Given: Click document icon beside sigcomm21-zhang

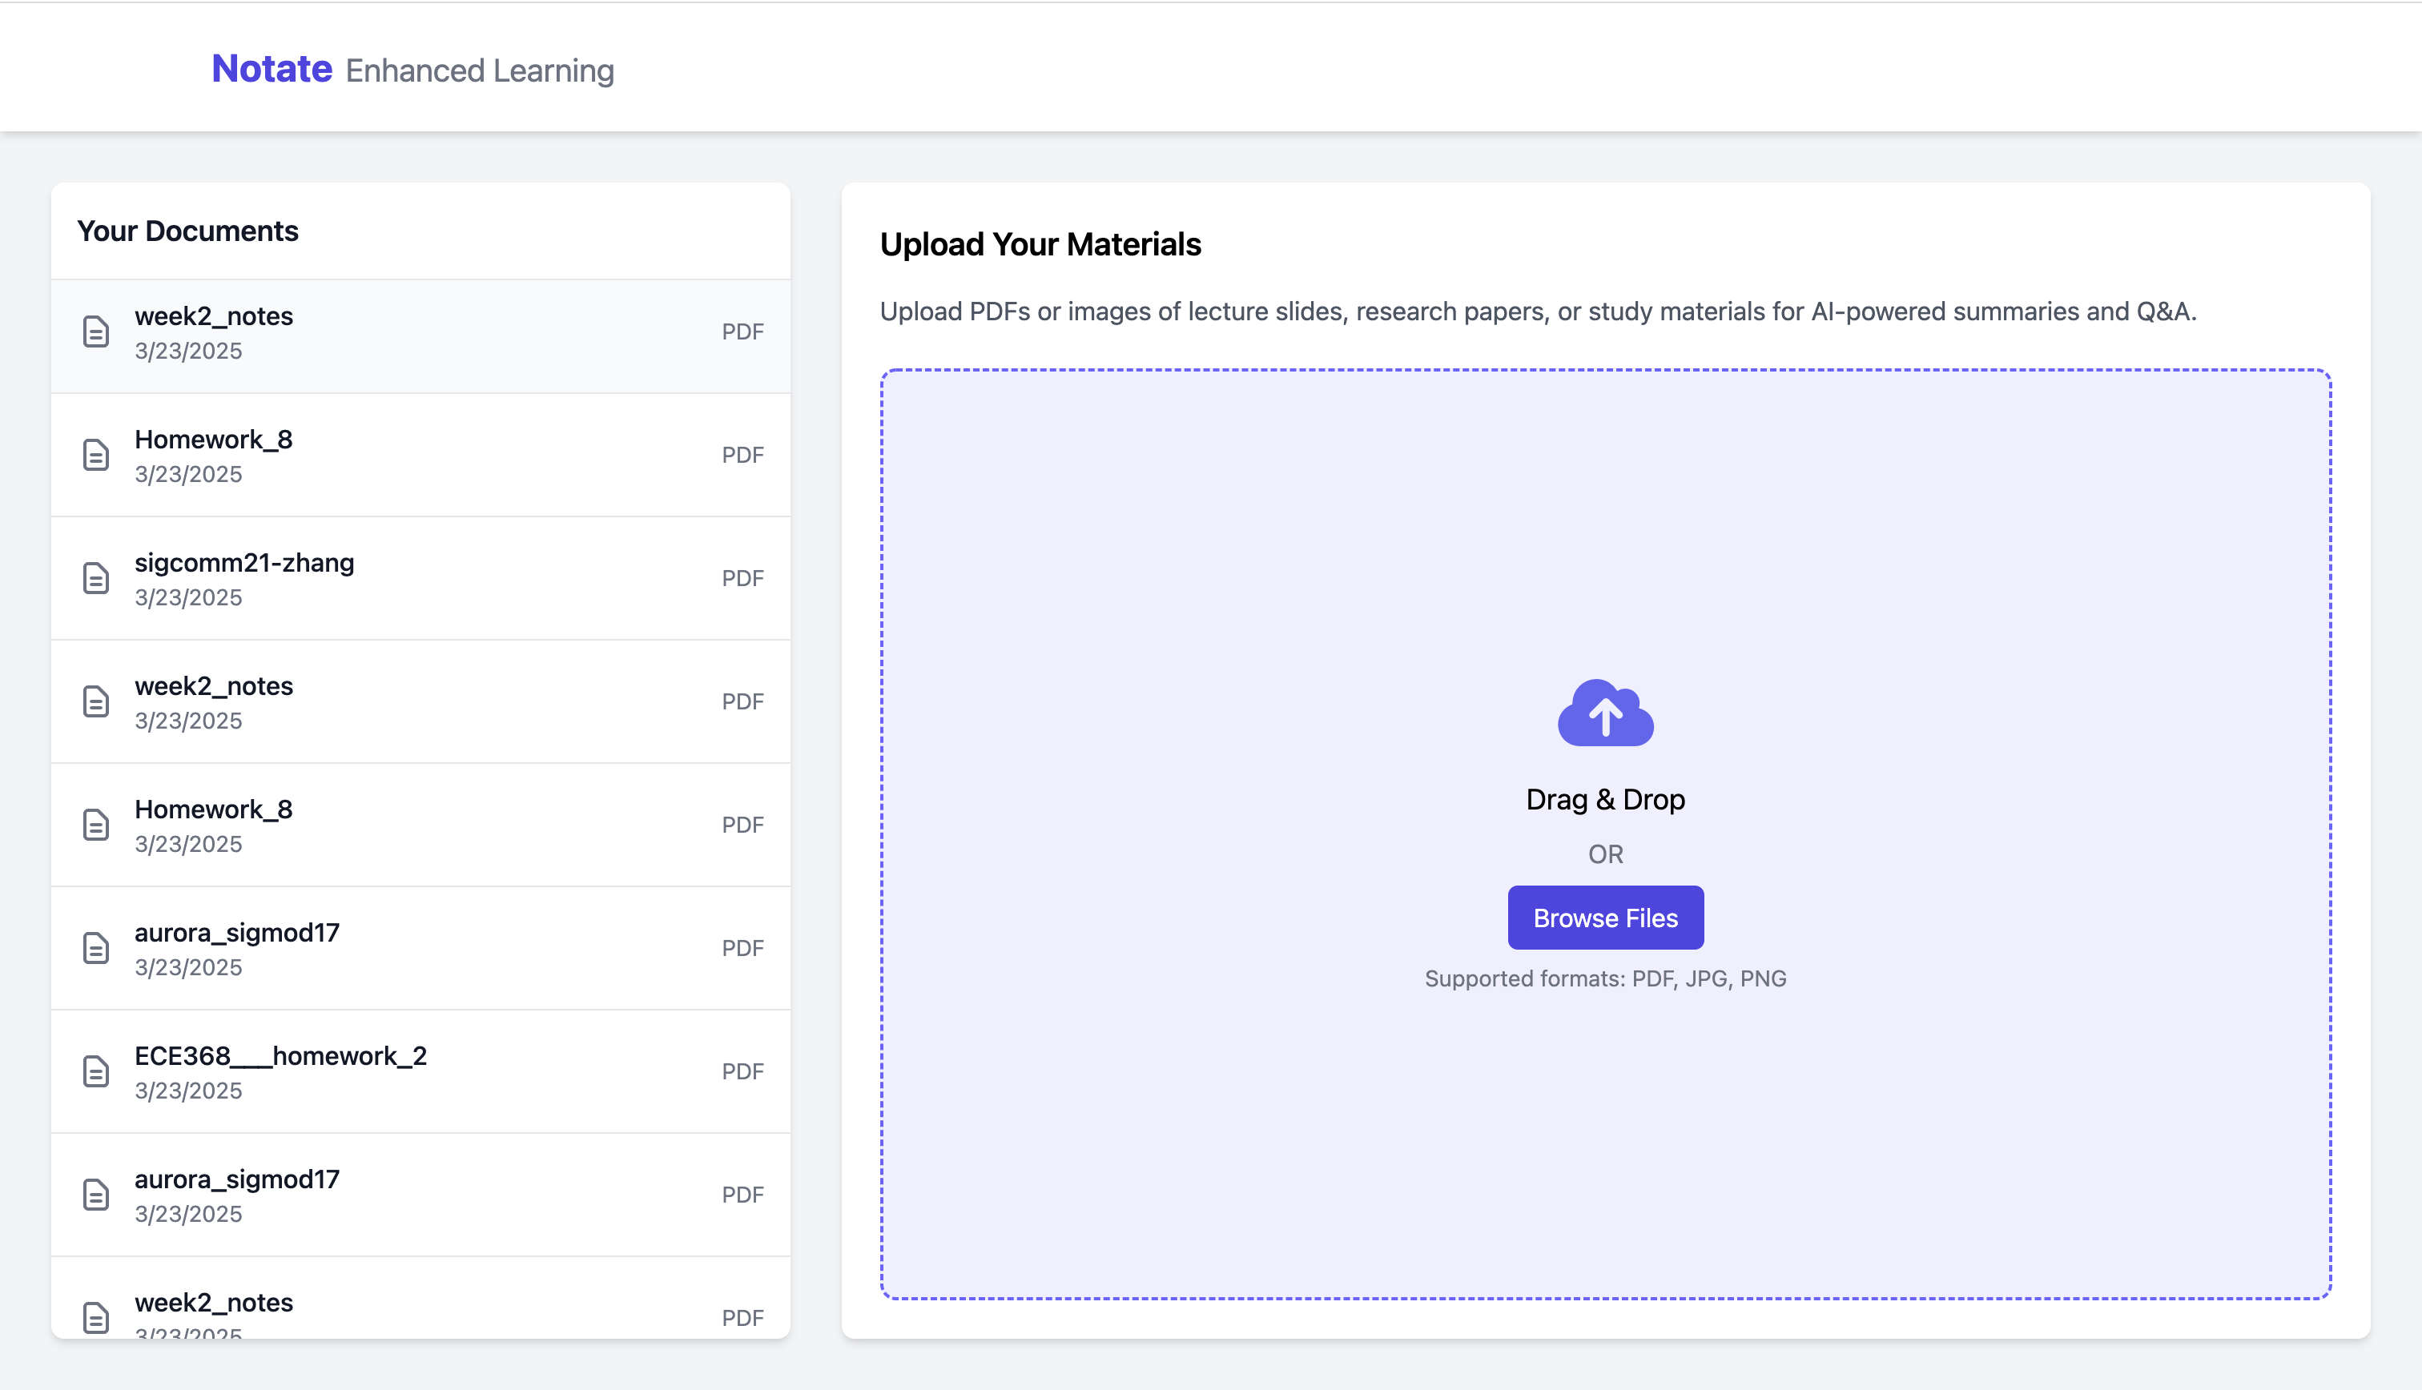Looking at the screenshot, I should tap(95, 579).
